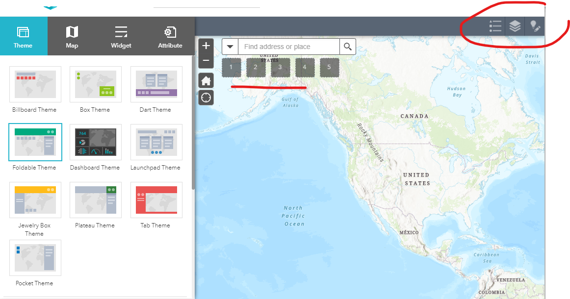Select the Tab Theme

click(156, 200)
